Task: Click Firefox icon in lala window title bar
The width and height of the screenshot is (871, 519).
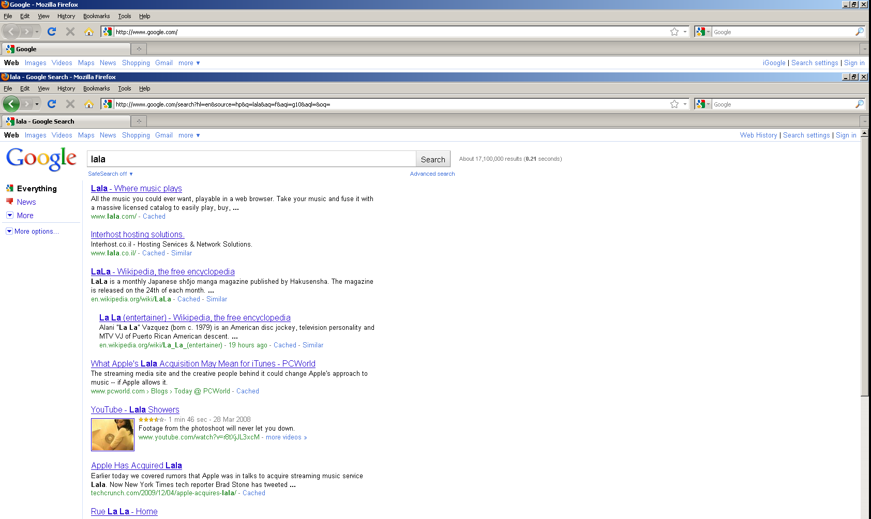Action: [x=5, y=77]
